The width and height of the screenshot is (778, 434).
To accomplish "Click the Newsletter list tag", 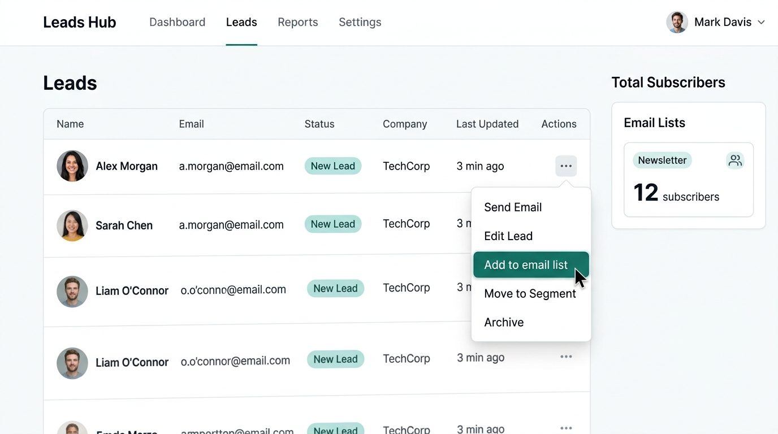I will click(x=662, y=160).
